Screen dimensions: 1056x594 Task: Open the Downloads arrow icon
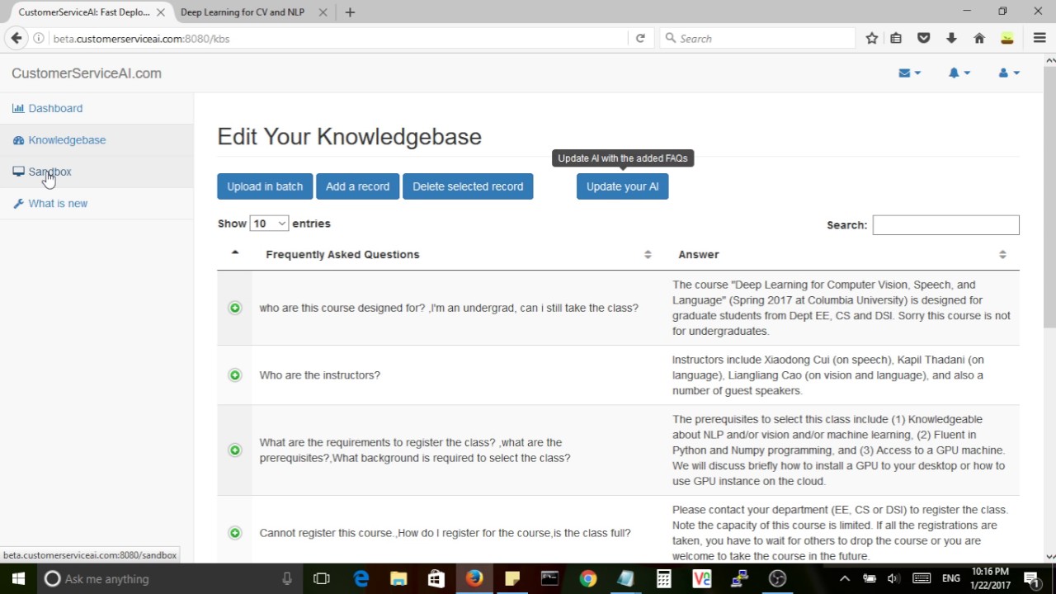[x=951, y=39]
